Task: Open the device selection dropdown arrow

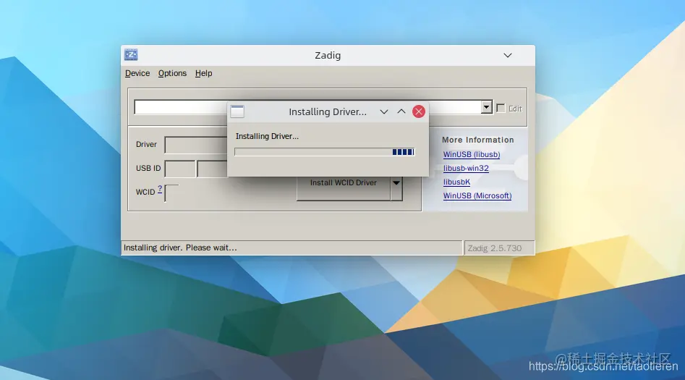Action: pyautogui.click(x=487, y=107)
